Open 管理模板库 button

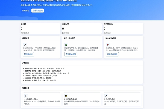coord(28,54)
